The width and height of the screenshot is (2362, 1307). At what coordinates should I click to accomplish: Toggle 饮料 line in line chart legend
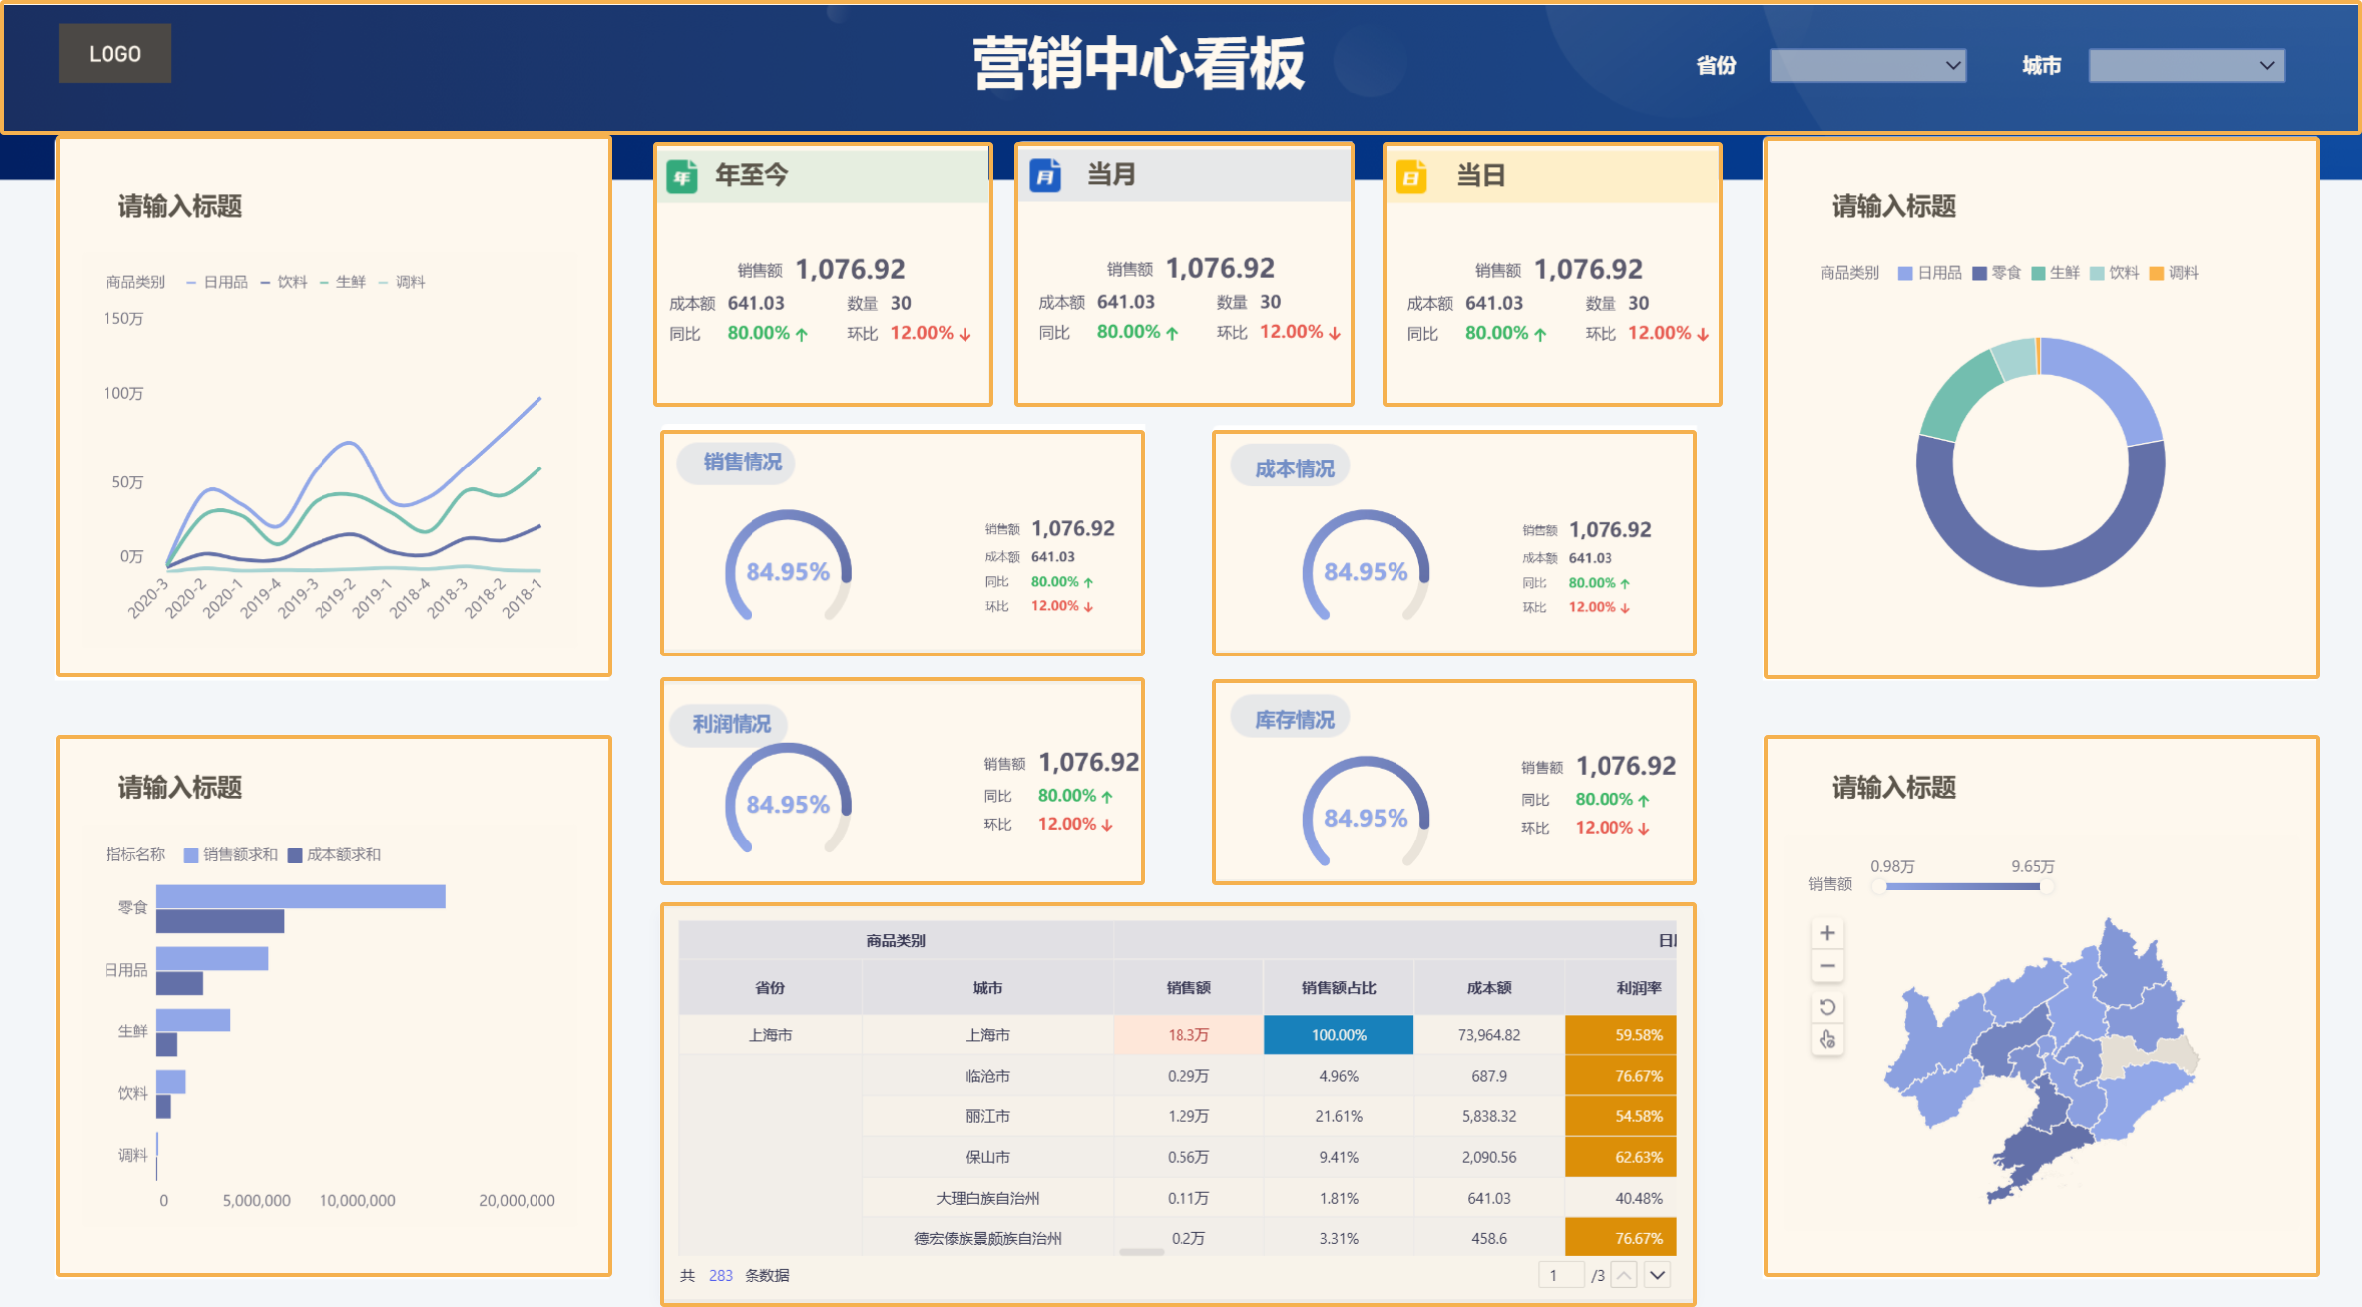tap(284, 282)
